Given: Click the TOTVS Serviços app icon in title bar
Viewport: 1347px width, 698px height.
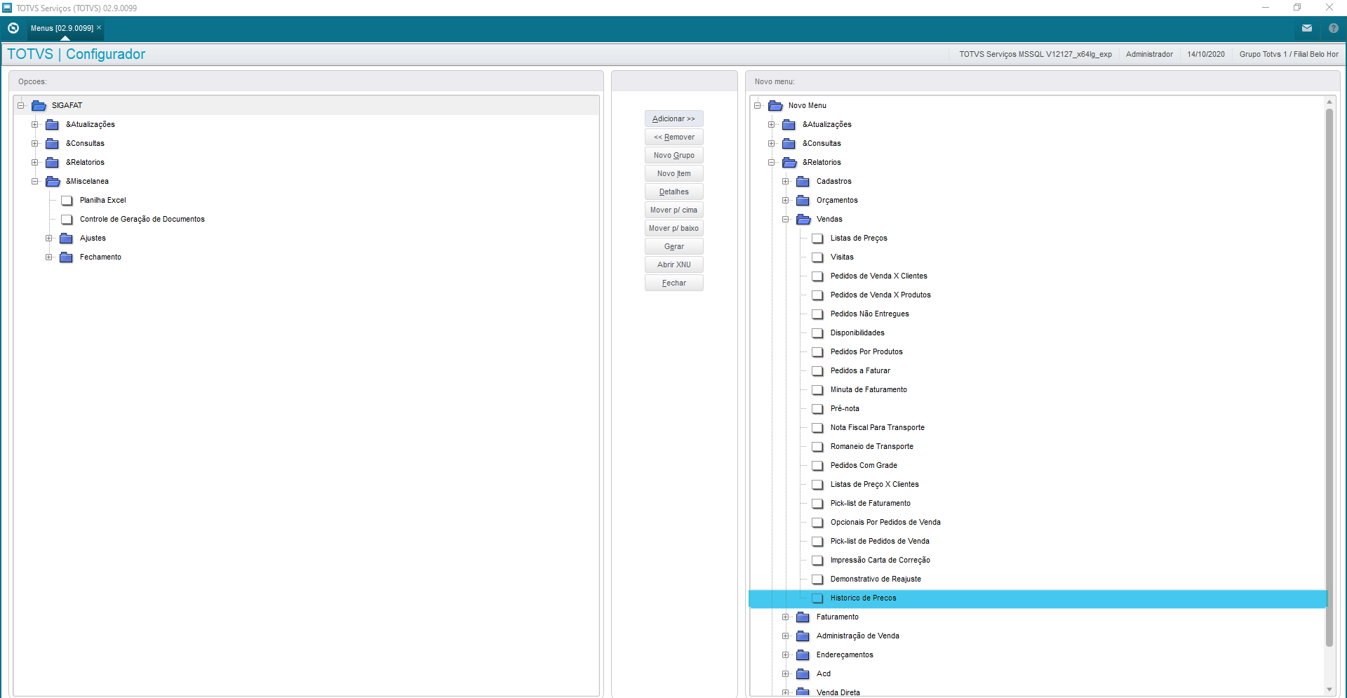Looking at the screenshot, I should tap(7, 8).
